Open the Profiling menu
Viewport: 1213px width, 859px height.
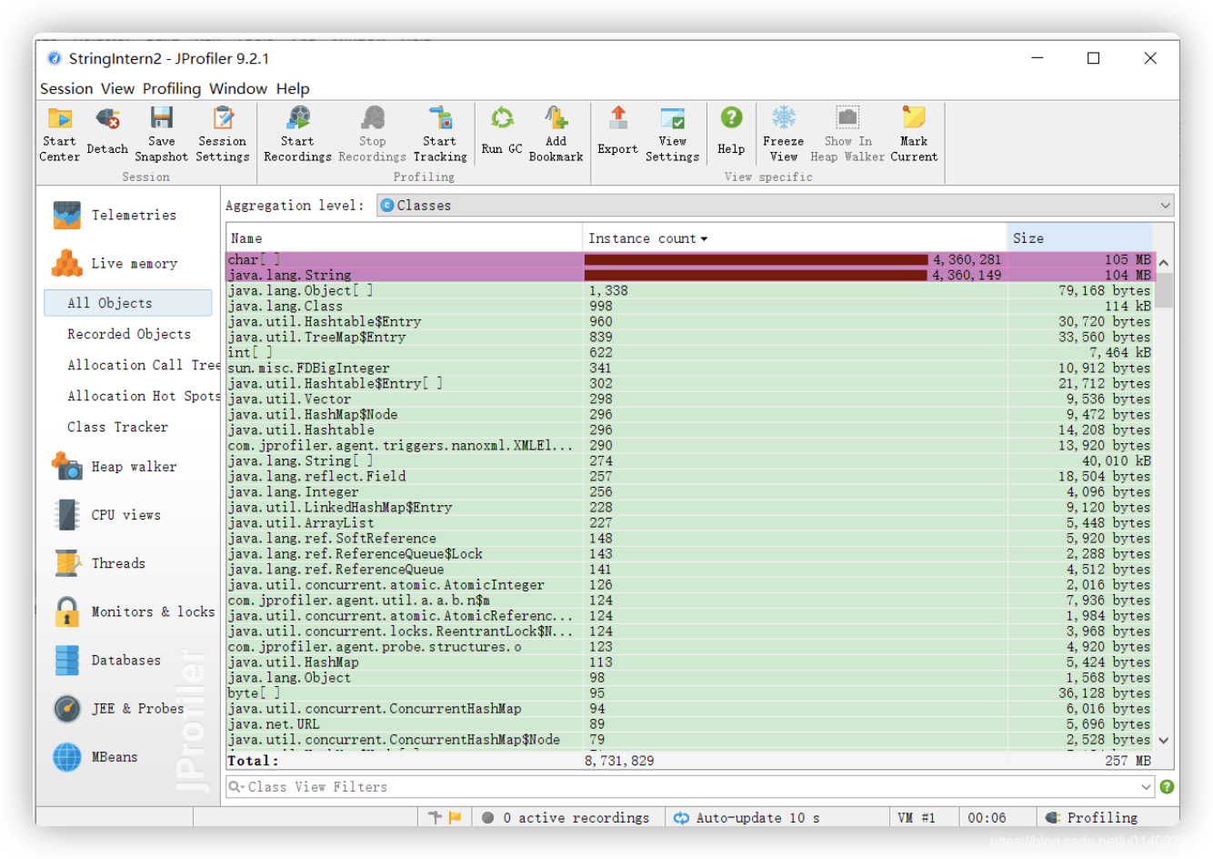coord(172,88)
